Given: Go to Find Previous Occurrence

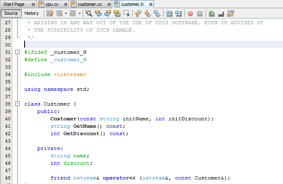Looking at the screenshot, I should point(98,13).
